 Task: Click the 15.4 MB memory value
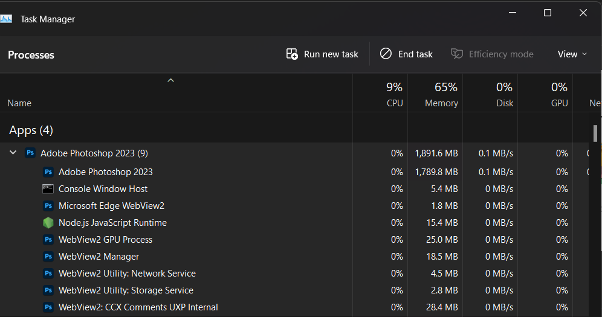coord(442,223)
